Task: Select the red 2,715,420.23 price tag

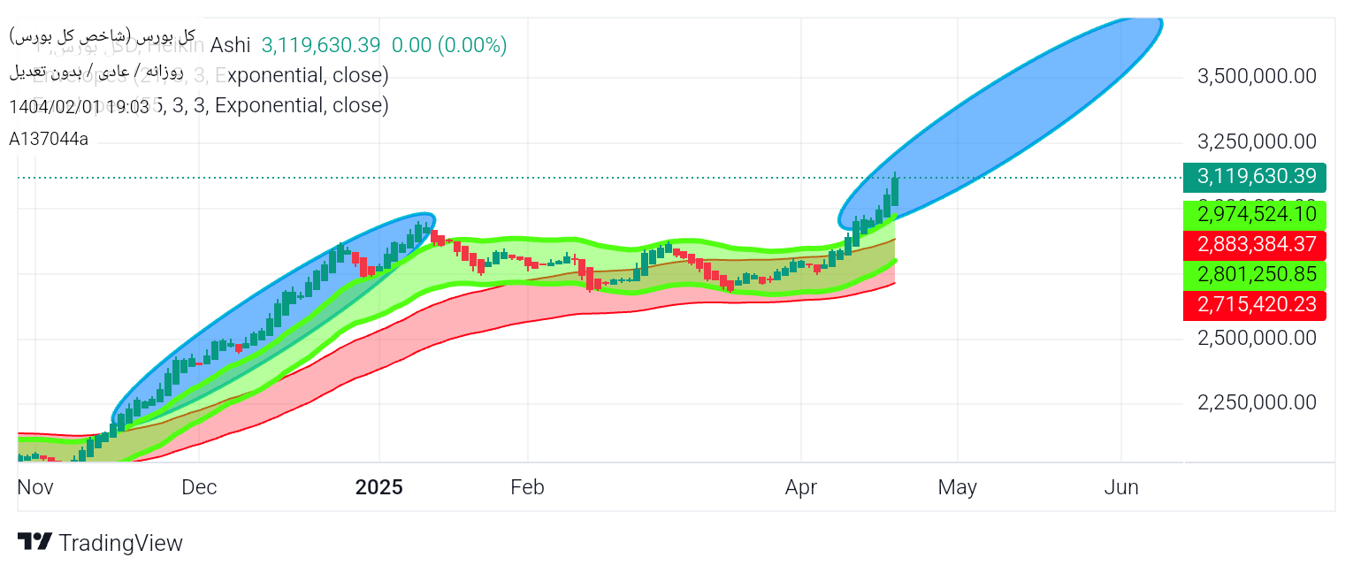Action: pyautogui.click(x=1256, y=306)
